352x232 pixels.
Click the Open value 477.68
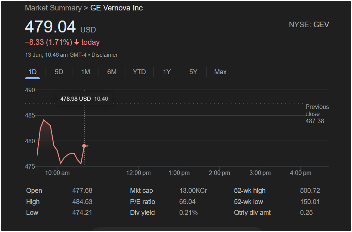[x=82, y=191]
